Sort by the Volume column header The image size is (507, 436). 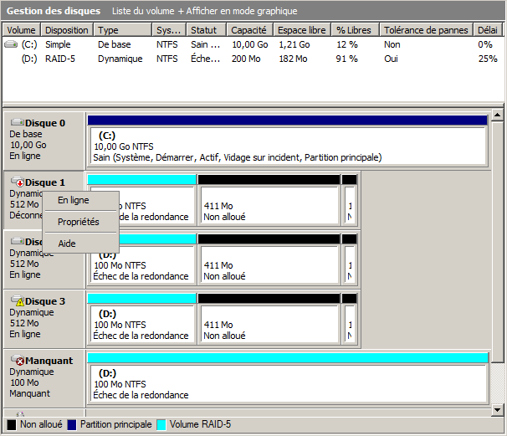pos(22,30)
